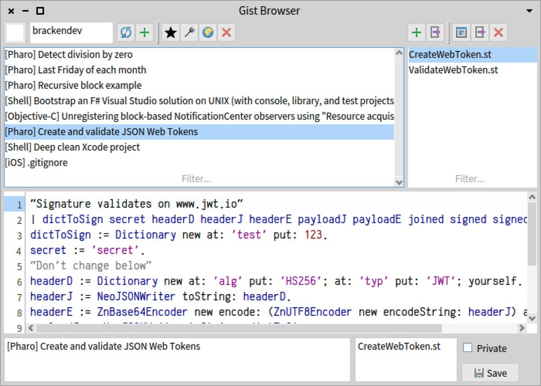Click the blue document view icon
Image resolution: width=541 pixels, height=386 pixels.
461,32
